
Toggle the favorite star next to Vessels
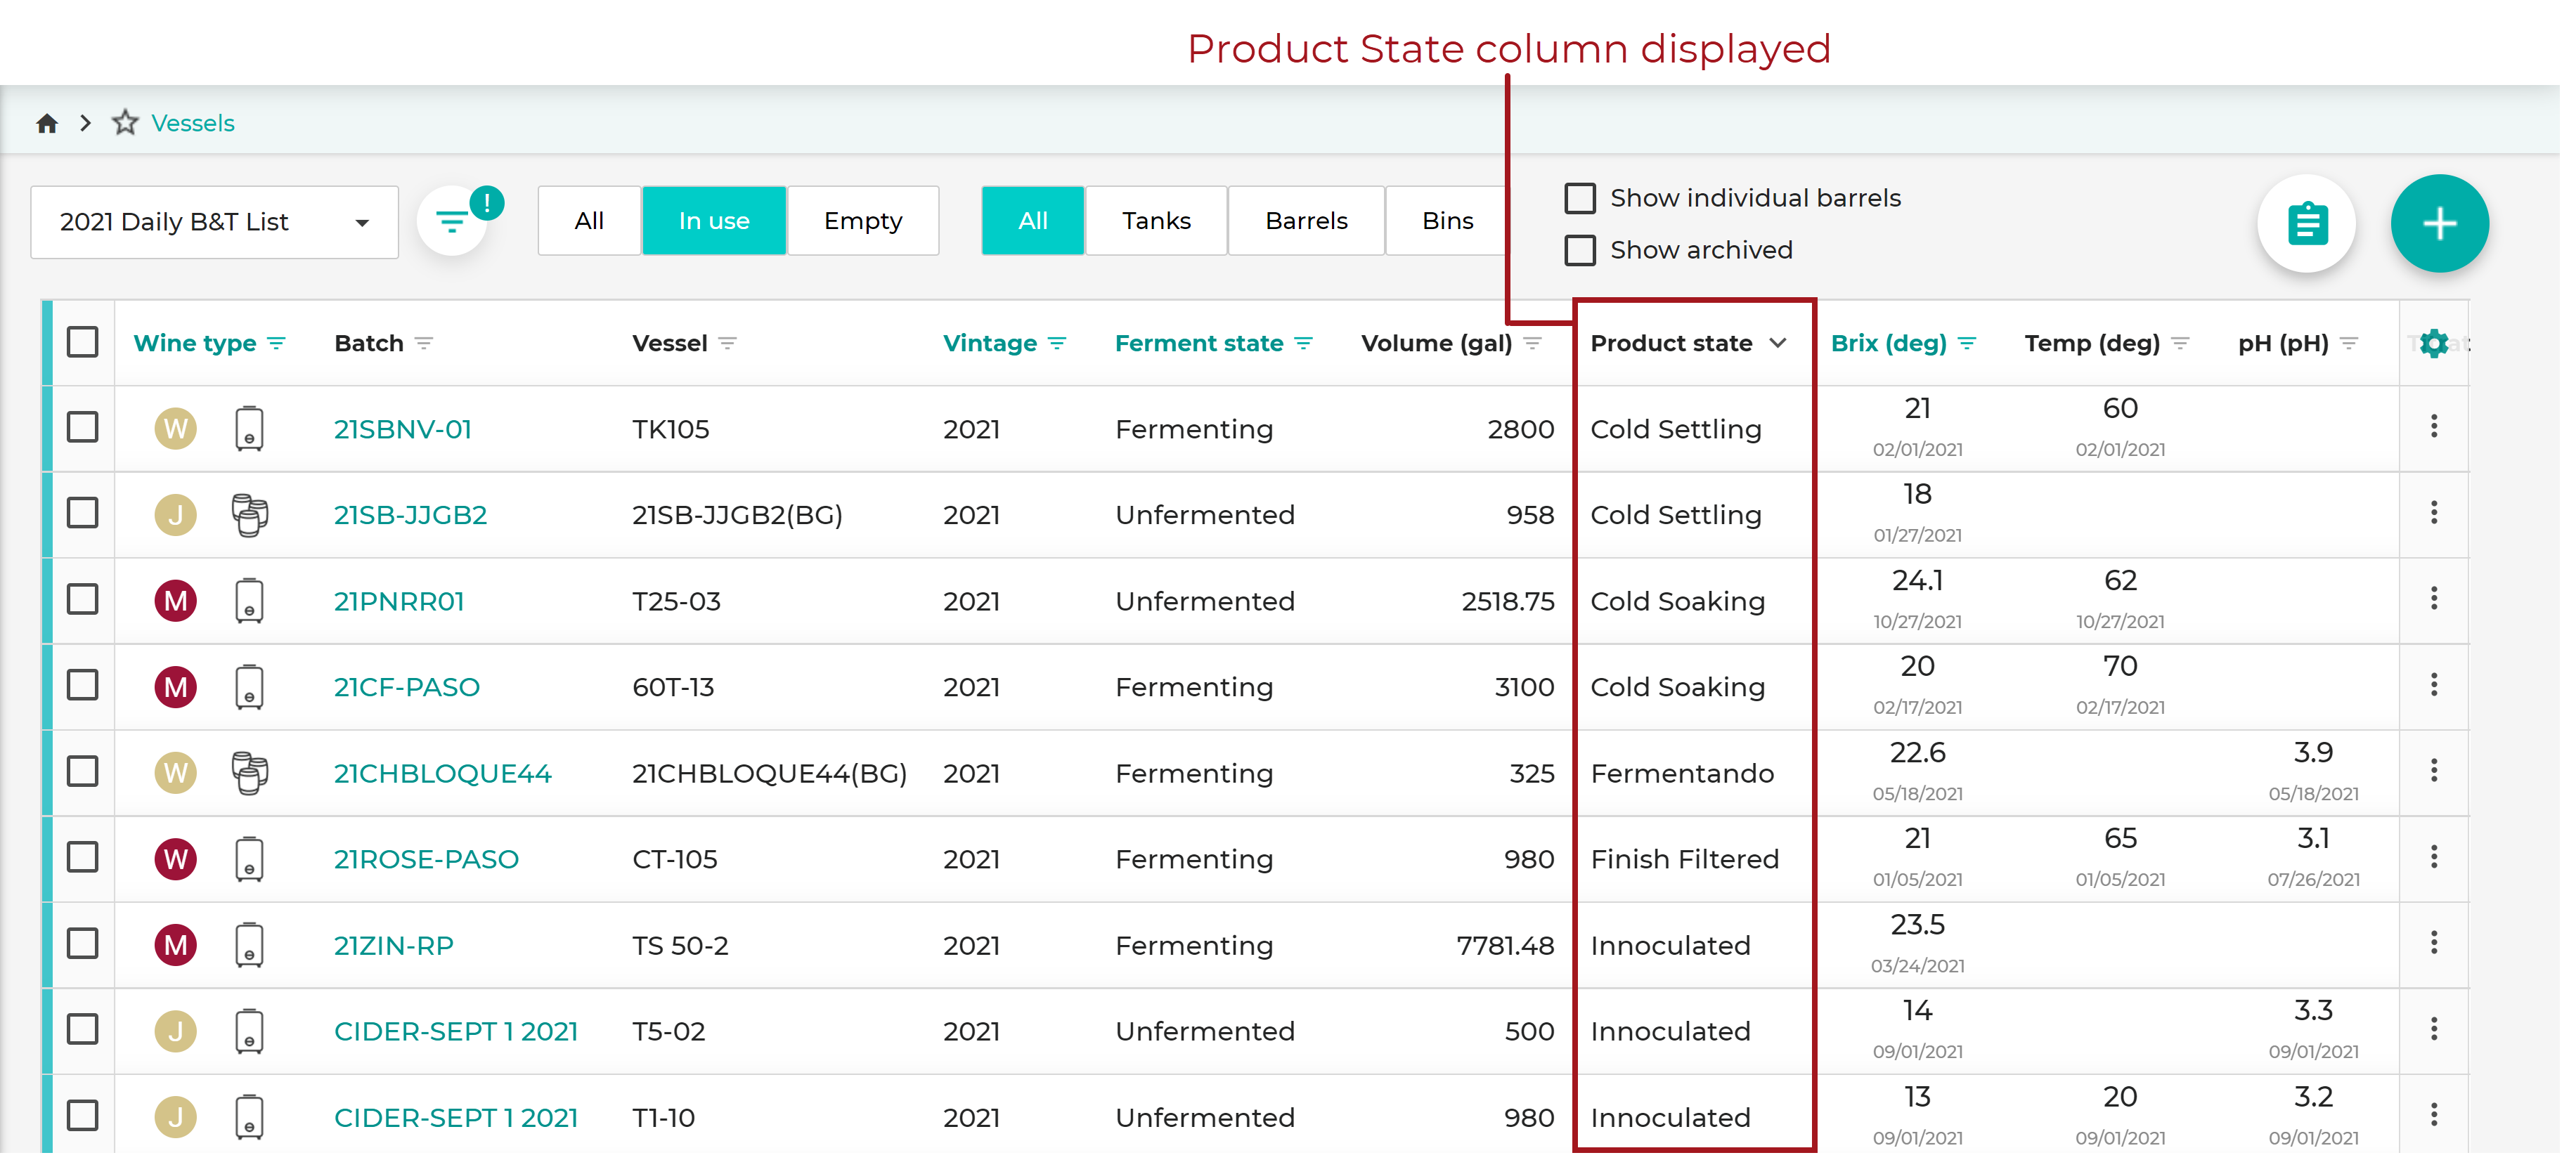point(125,123)
